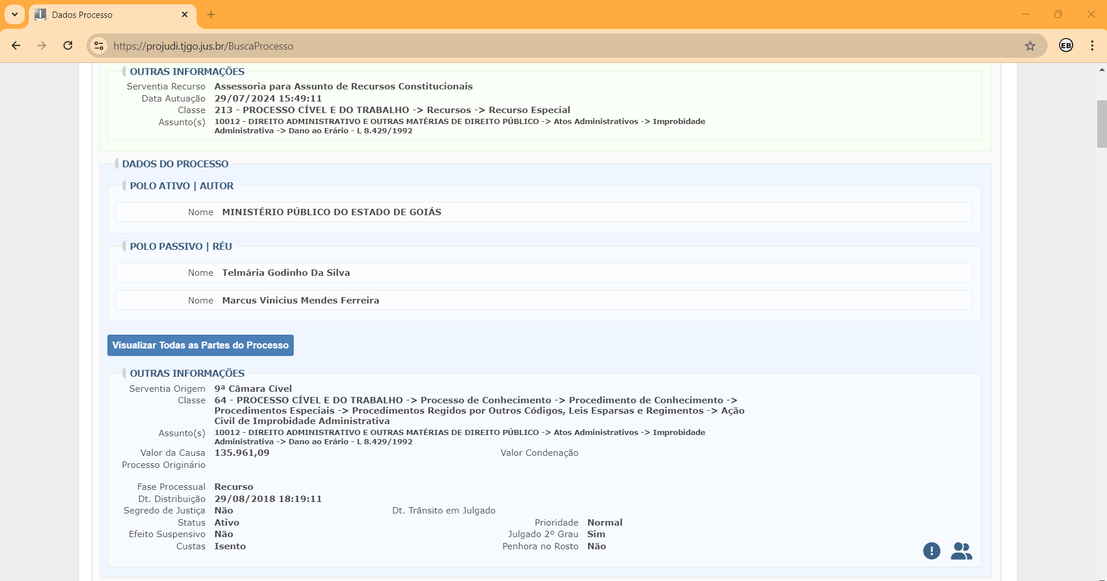Viewport: 1107px width, 581px height.
Task: Click Visualizar Todas as Partes do Processo
Action: pos(200,345)
